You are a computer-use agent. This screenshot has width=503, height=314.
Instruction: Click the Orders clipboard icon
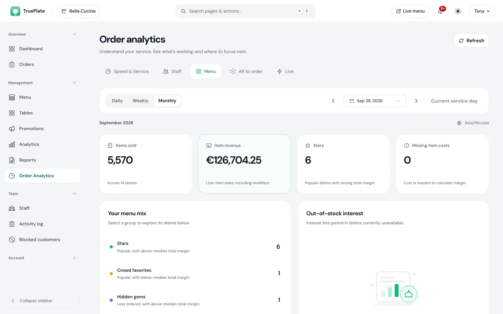[x=12, y=65]
